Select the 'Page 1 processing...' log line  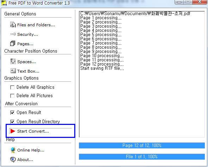pos(101,18)
